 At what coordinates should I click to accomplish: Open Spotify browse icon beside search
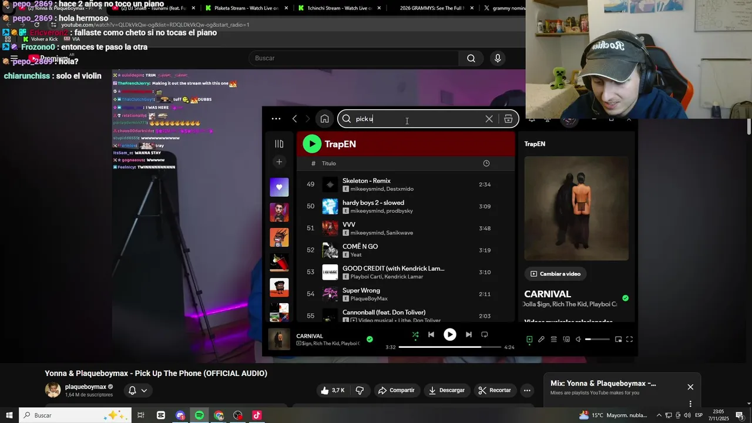click(508, 119)
